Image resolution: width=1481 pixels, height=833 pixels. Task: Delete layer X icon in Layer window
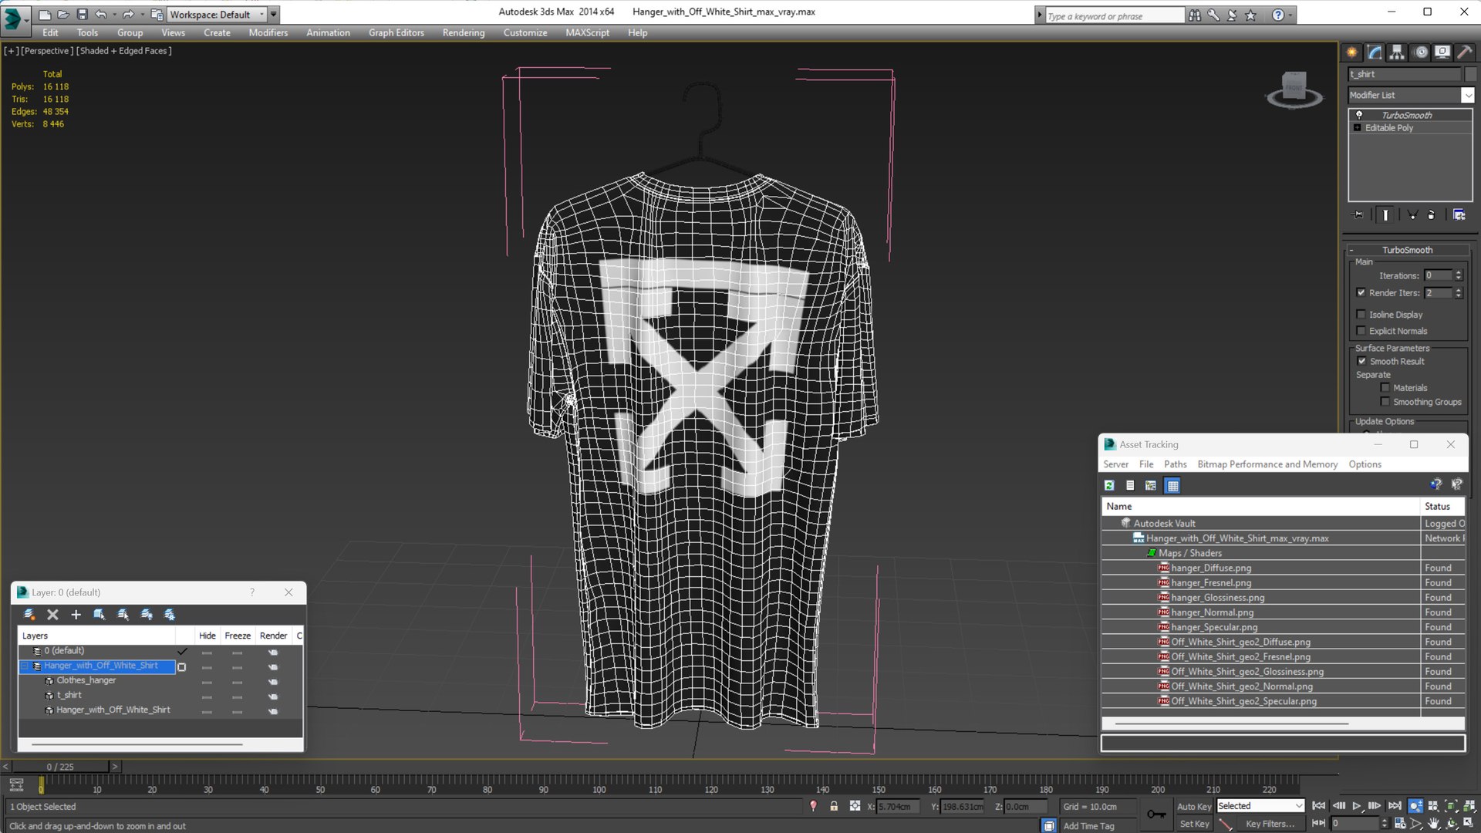pos(52,615)
